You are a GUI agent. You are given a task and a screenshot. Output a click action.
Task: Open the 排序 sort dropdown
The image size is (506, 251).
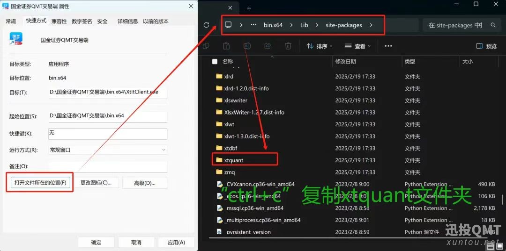point(319,46)
